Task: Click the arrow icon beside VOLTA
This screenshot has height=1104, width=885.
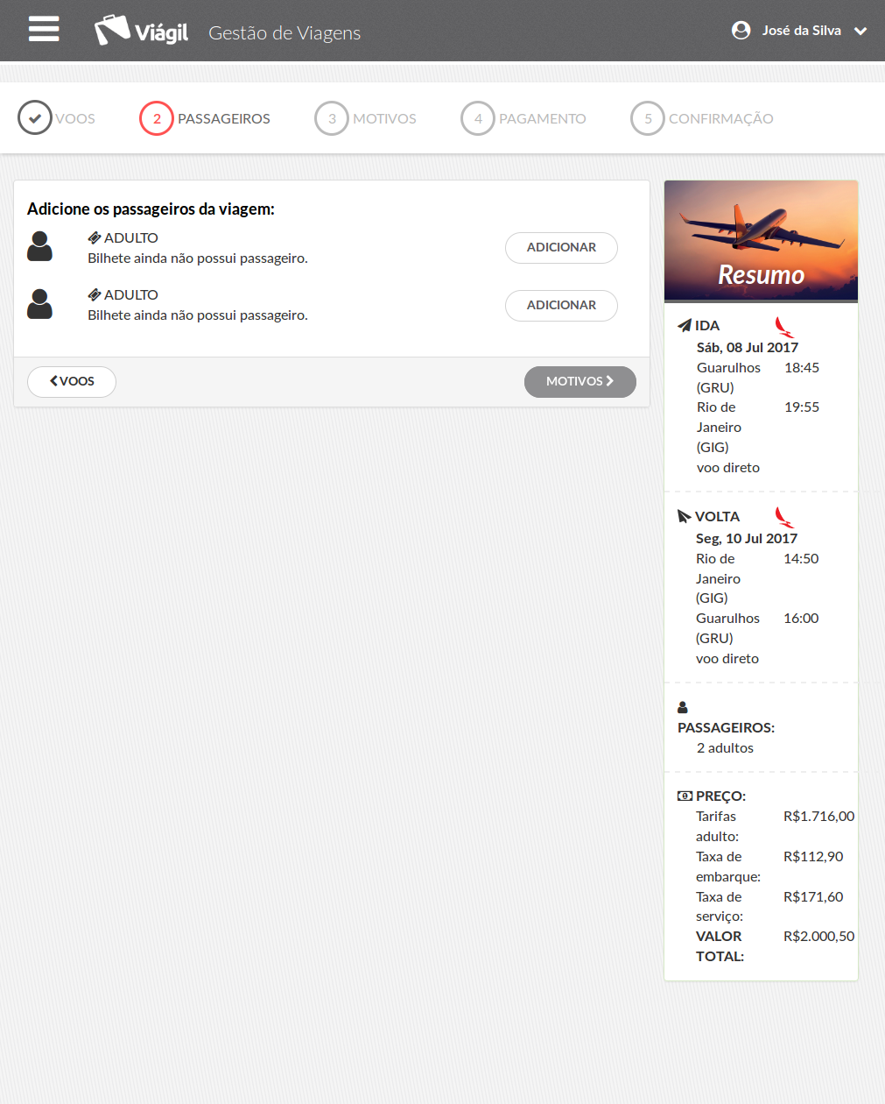Action: click(685, 516)
